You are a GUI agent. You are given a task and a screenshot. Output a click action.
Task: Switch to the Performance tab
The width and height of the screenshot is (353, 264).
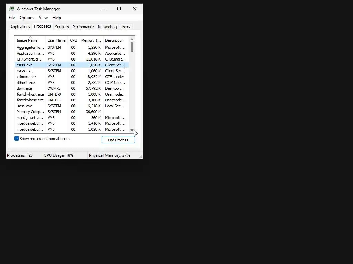pyautogui.click(x=83, y=27)
